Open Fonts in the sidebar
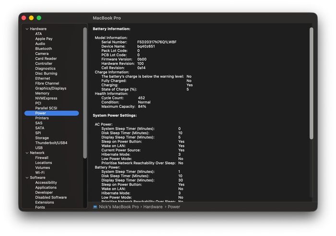This screenshot has height=236, width=336. [40, 207]
